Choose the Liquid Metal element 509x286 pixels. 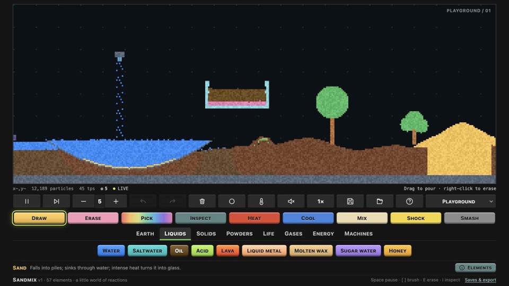264,251
